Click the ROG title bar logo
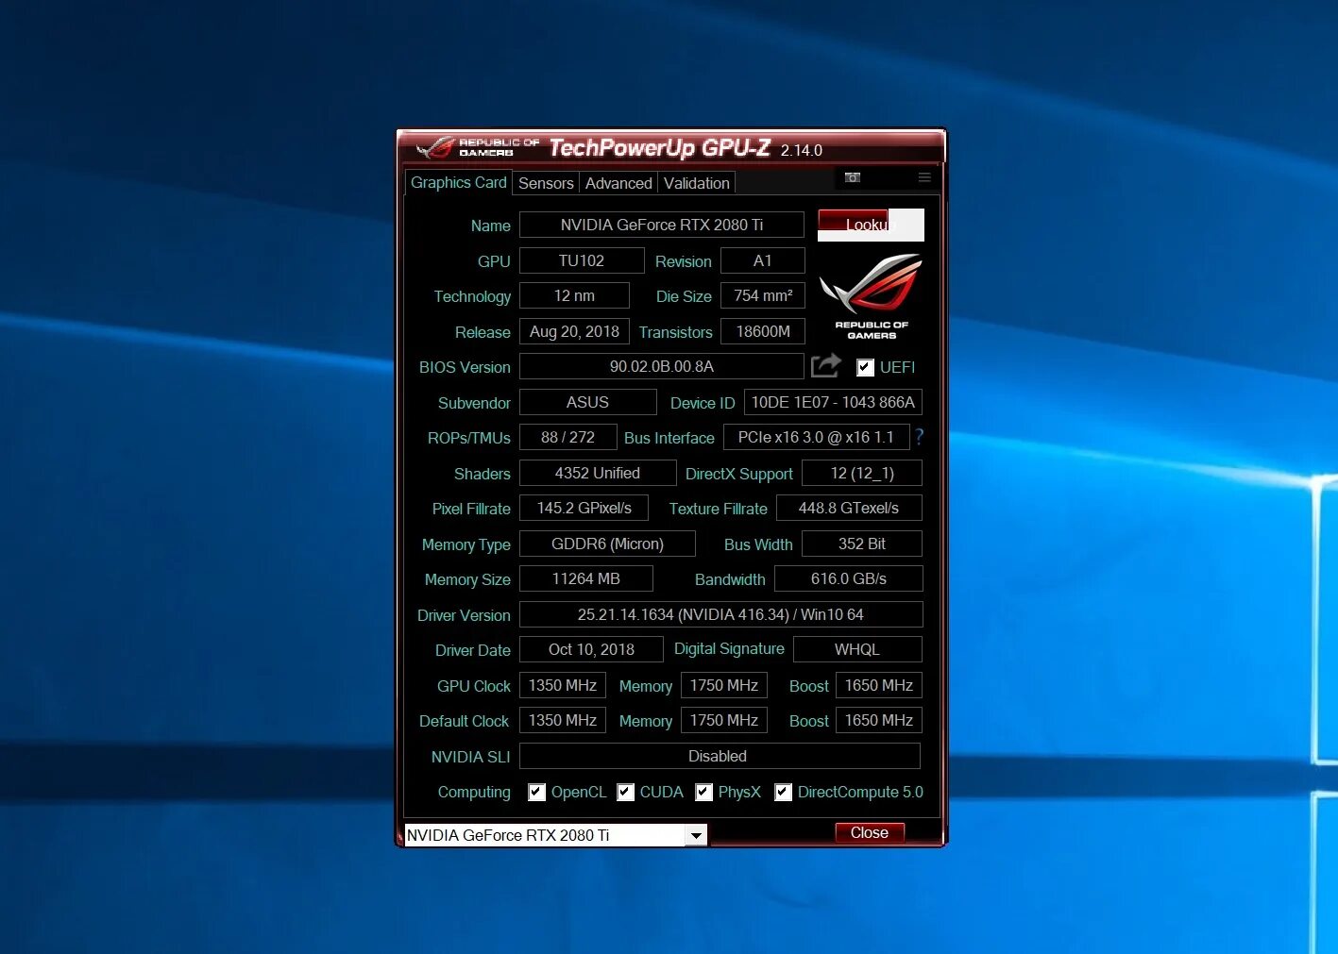This screenshot has width=1338, height=954. pyautogui.click(x=478, y=147)
